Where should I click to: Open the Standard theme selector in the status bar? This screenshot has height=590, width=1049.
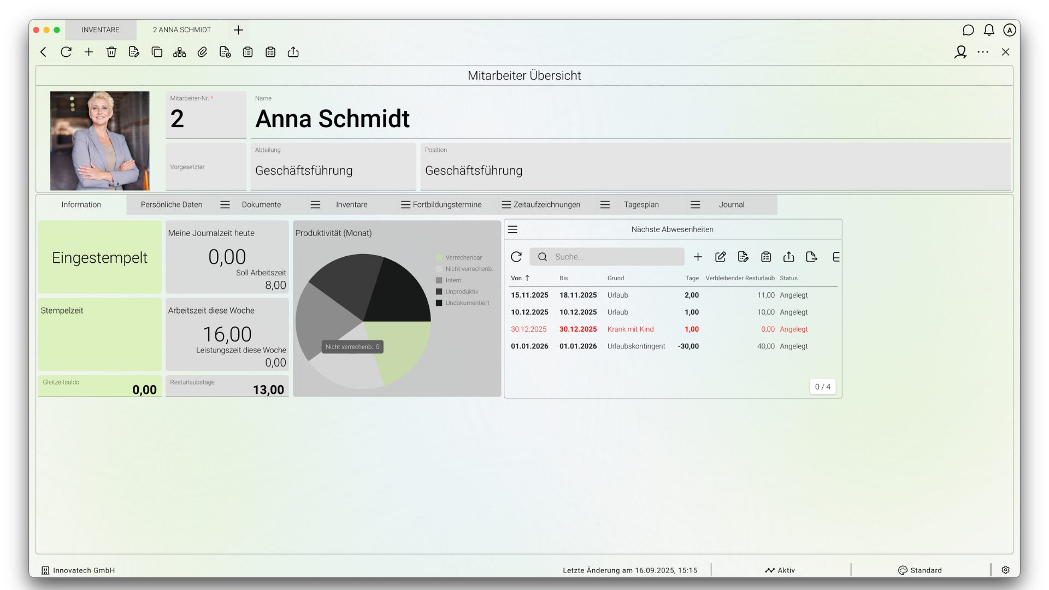point(920,570)
